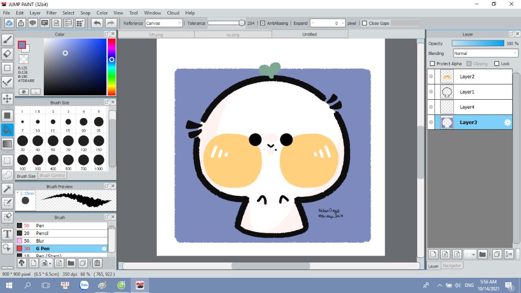Screen dimensions: 521x293
Task: Create brush folder icon in Brush panel
Action: pos(71,263)
